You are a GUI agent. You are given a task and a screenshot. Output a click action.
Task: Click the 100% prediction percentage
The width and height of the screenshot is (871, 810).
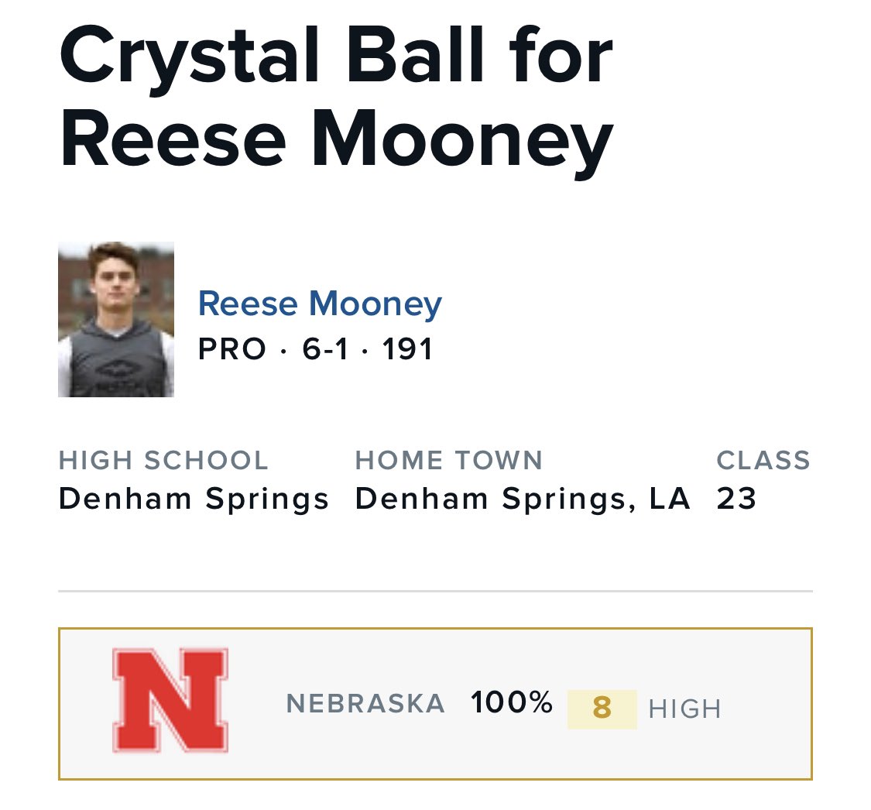512,702
